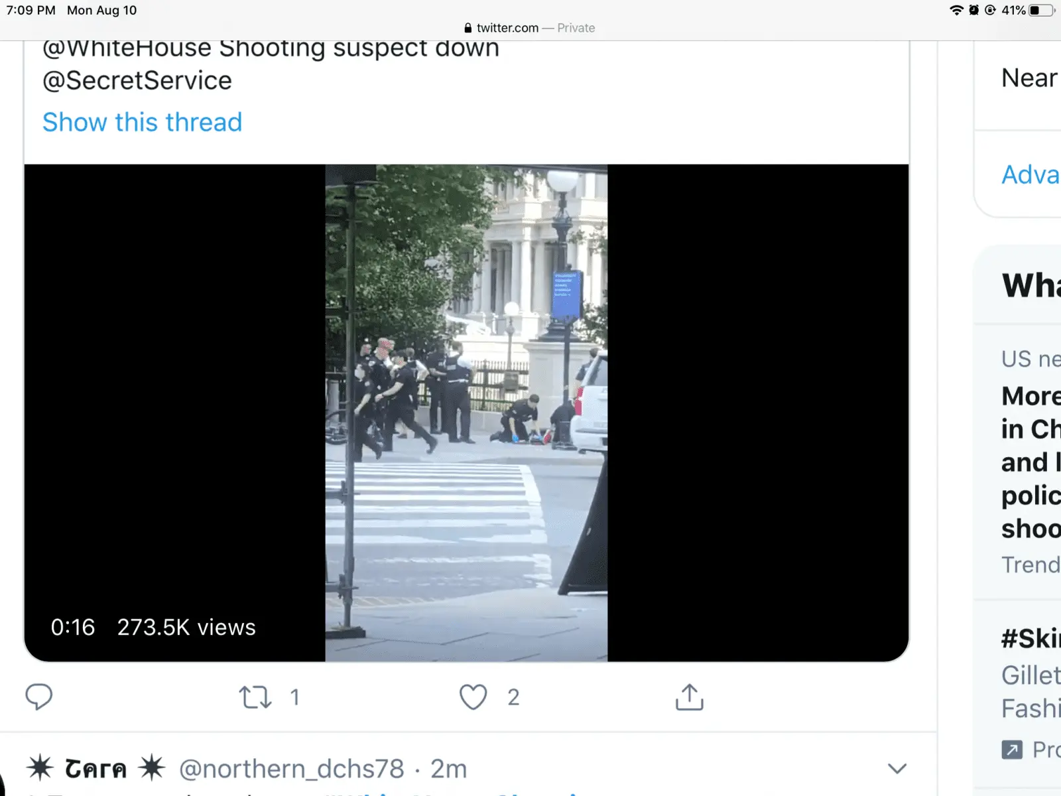Click the @SecretService mention
Screen dimensions: 1061x796
click(137, 81)
